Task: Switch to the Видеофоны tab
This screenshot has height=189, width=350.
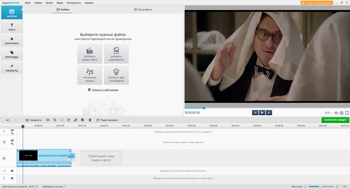Action: point(143,10)
